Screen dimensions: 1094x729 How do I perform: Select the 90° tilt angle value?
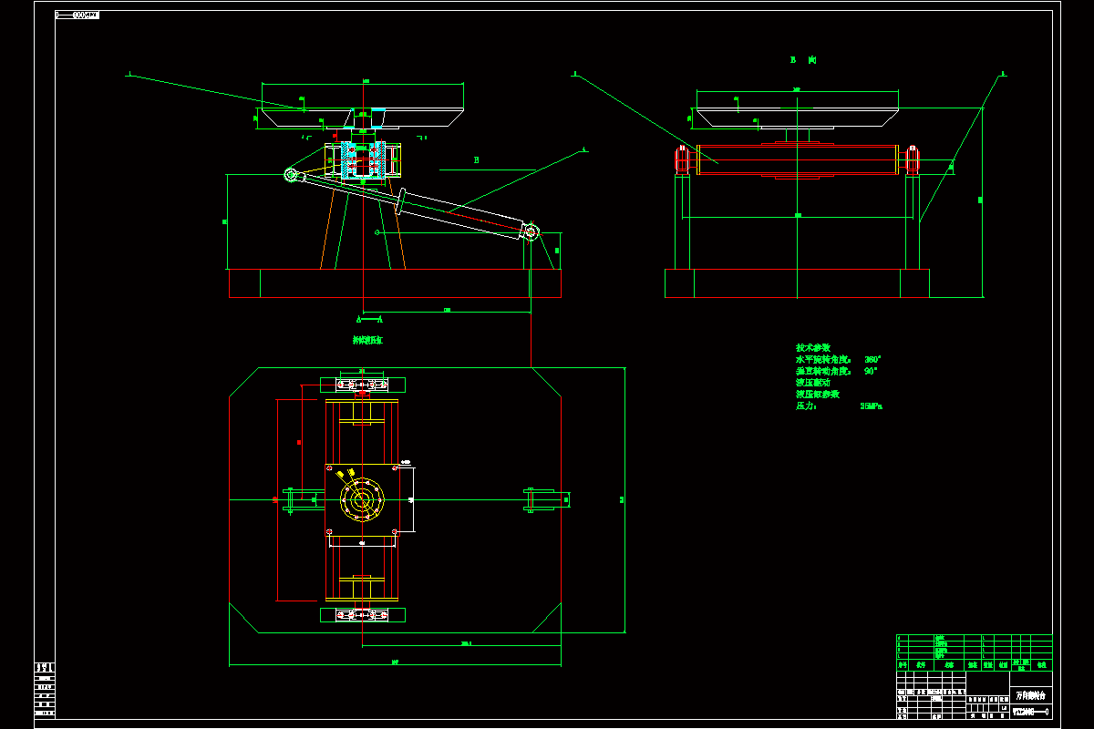pos(871,372)
